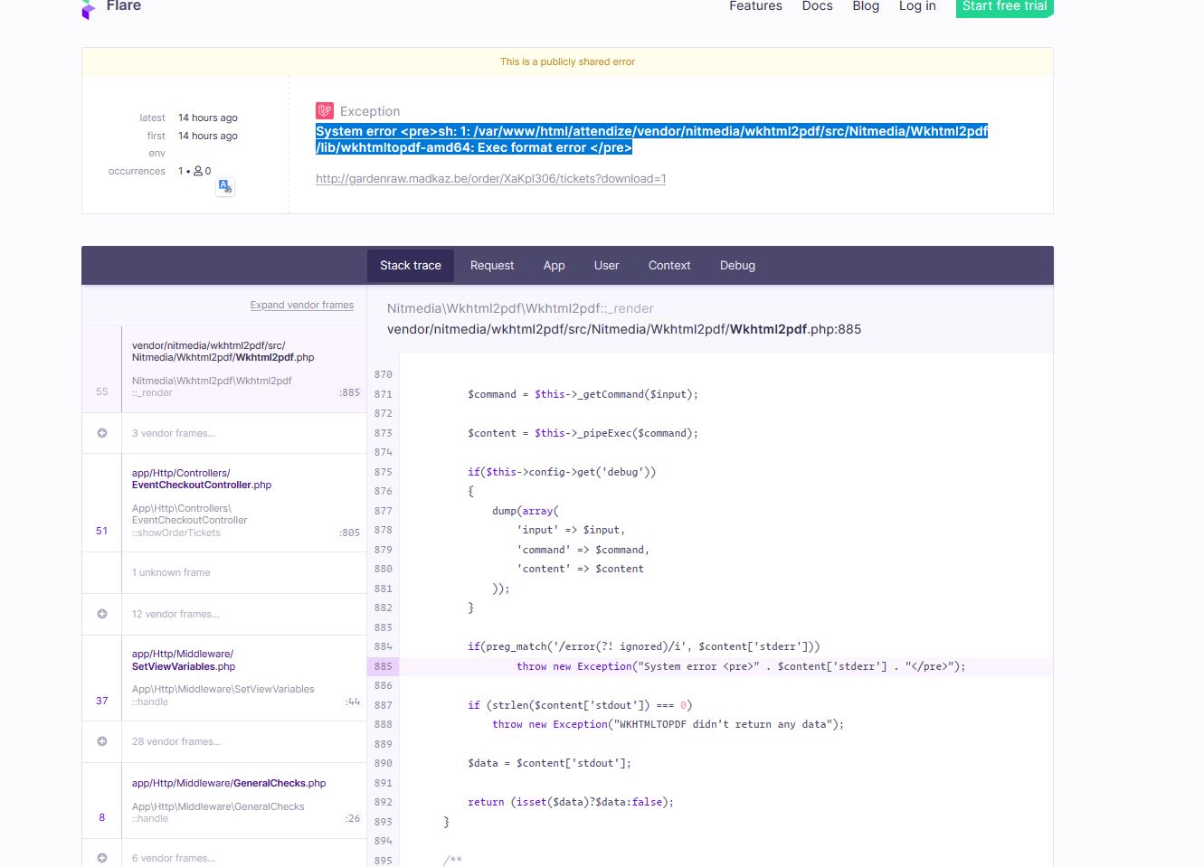The width and height of the screenshot is (1204, 867).
Task: Click the Flare logo icon
Action: coord(89,9)
